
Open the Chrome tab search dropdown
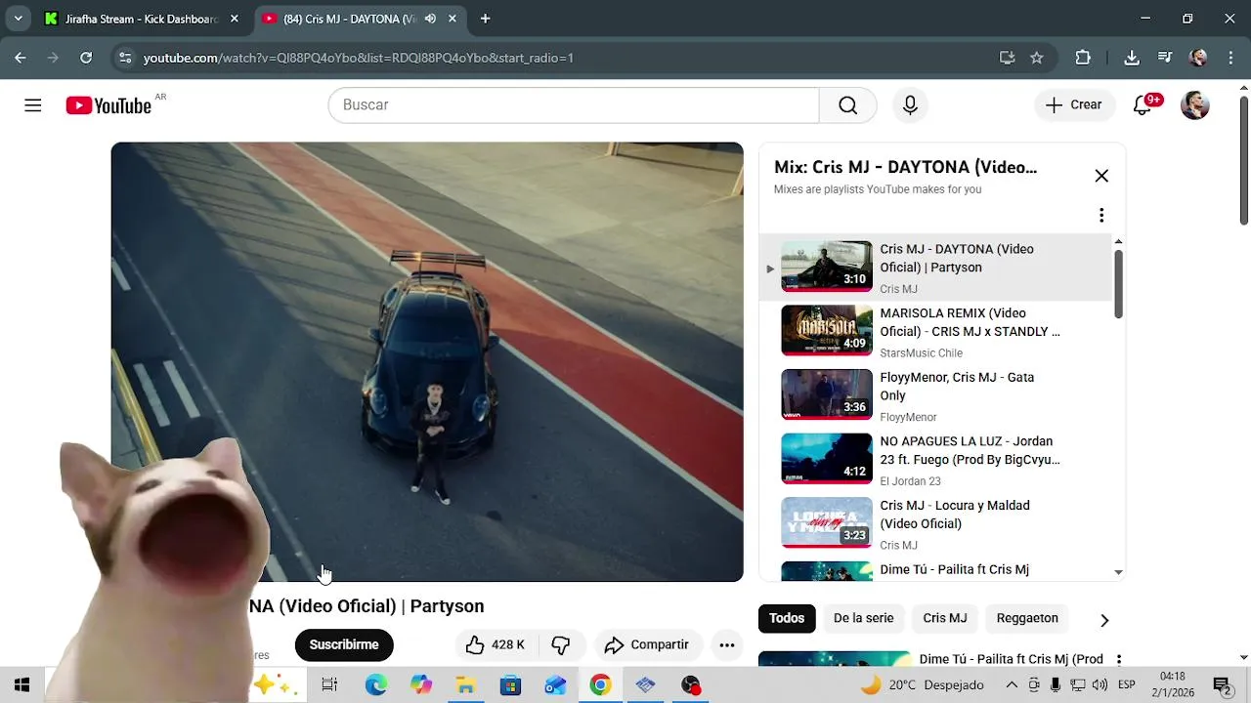point(18,19)
